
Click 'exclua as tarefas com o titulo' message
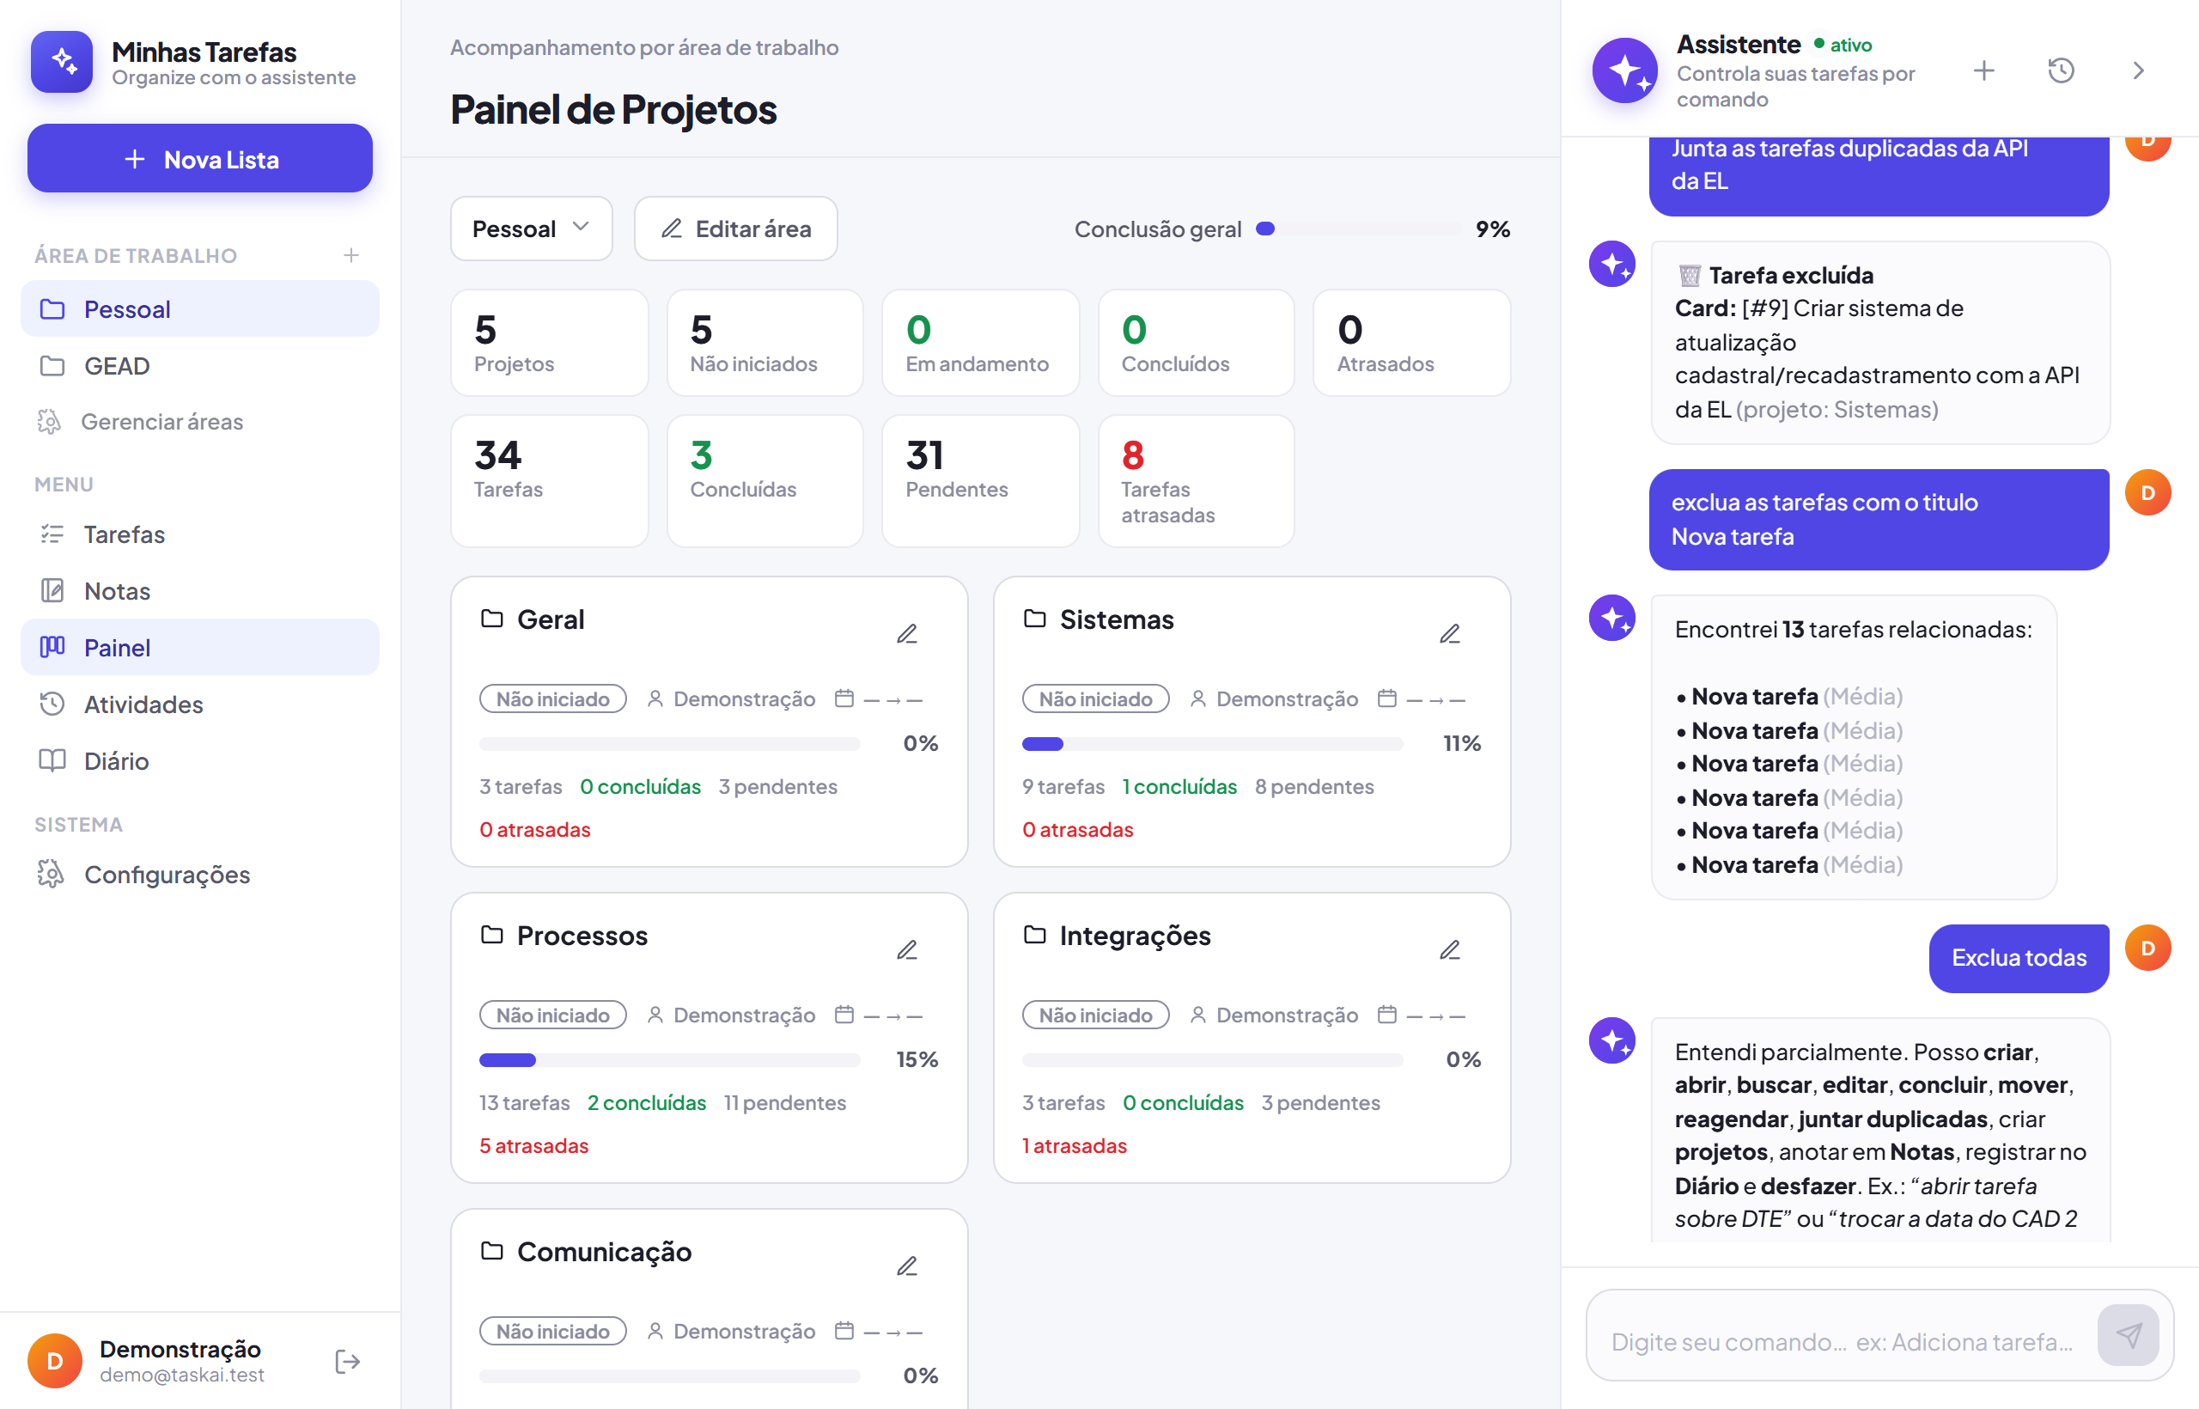1878,520
